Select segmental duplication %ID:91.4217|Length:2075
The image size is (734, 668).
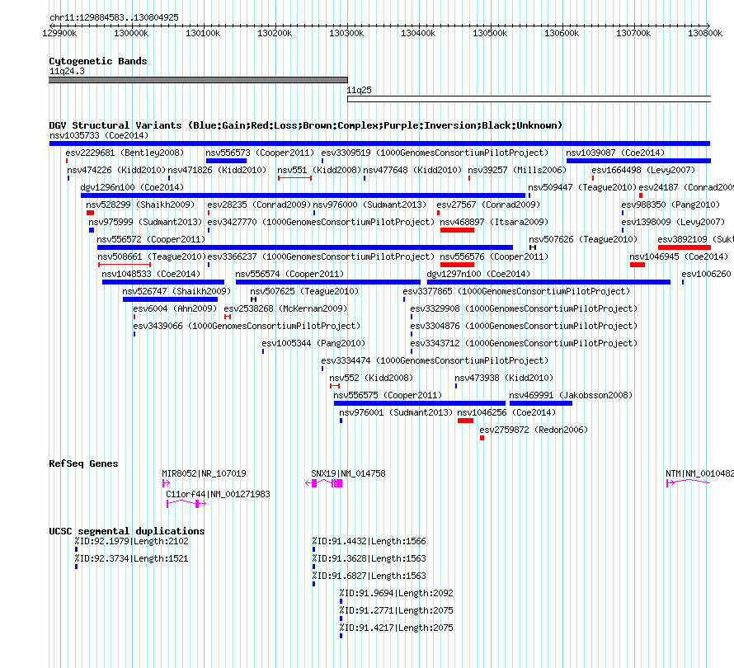[x=341, y=636]
